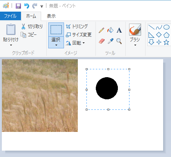The height and width of the screenshot is (157, 171).
Task: Click the black circle on the canvas
Action: (107, 88)
